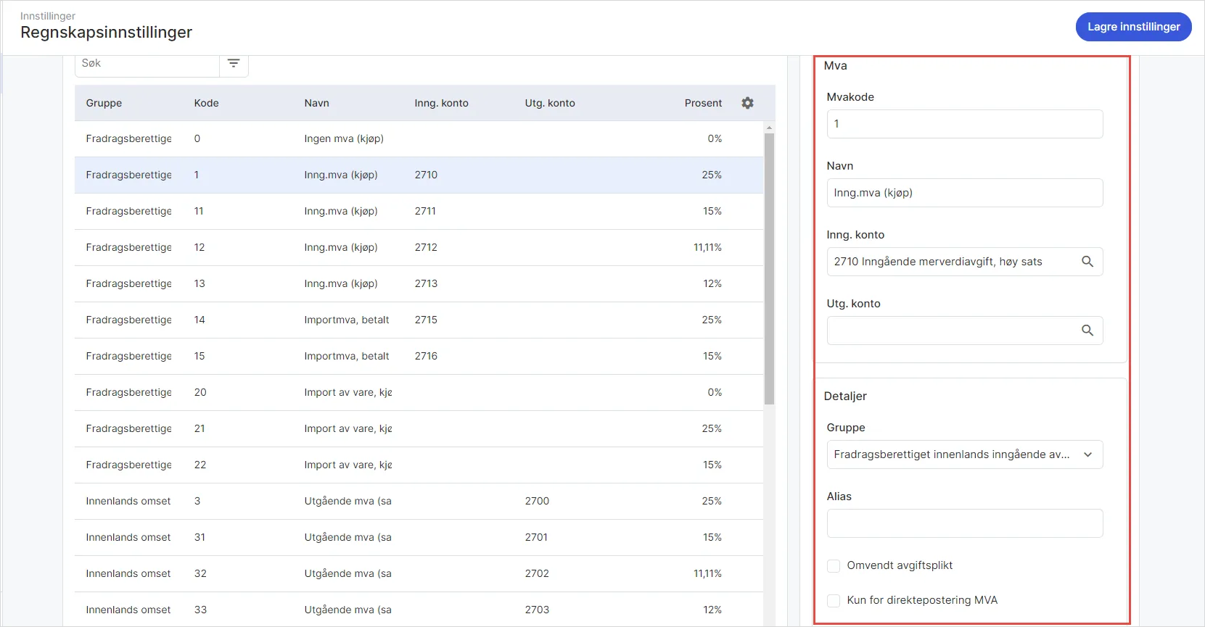Click the Utg. konto column header
This screenshot has height=627, width=1205.
click(550, 103)
